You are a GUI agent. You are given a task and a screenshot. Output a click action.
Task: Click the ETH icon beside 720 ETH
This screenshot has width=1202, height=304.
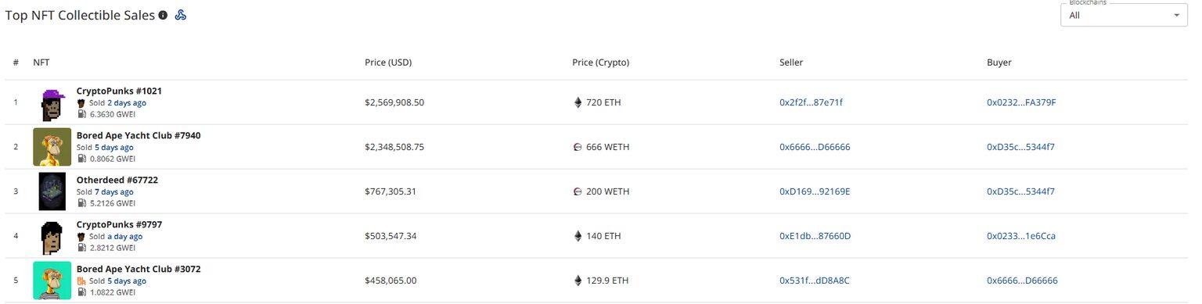click(x=578, y=102)
